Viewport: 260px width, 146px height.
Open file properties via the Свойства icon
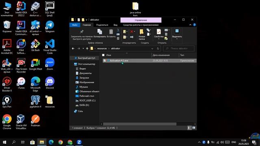tap(159, 32)
